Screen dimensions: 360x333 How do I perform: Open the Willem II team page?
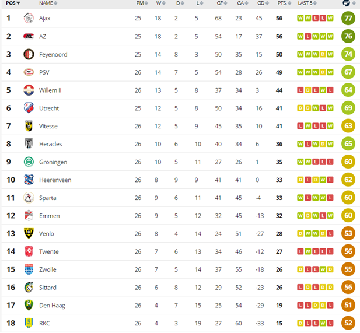click(50, 90)
